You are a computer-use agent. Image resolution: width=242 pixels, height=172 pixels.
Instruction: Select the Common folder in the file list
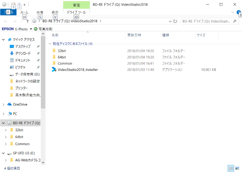click(65, 63)
